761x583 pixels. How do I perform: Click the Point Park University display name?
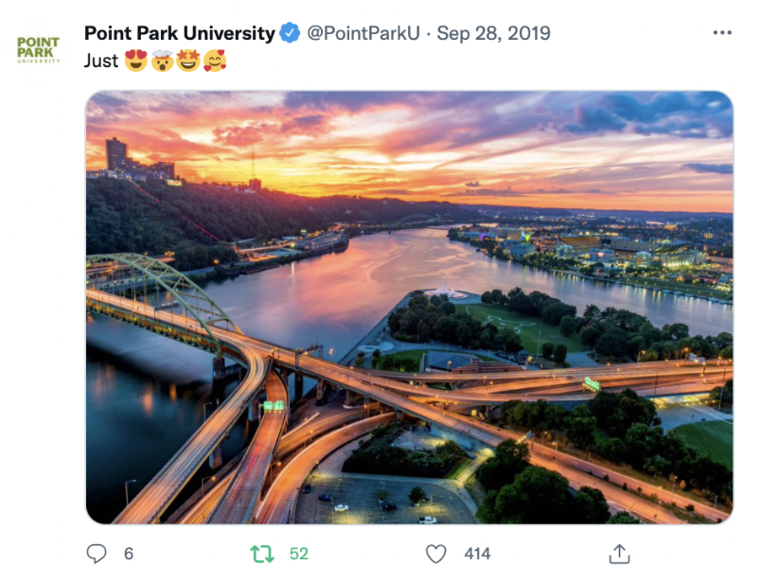(180, 33)
